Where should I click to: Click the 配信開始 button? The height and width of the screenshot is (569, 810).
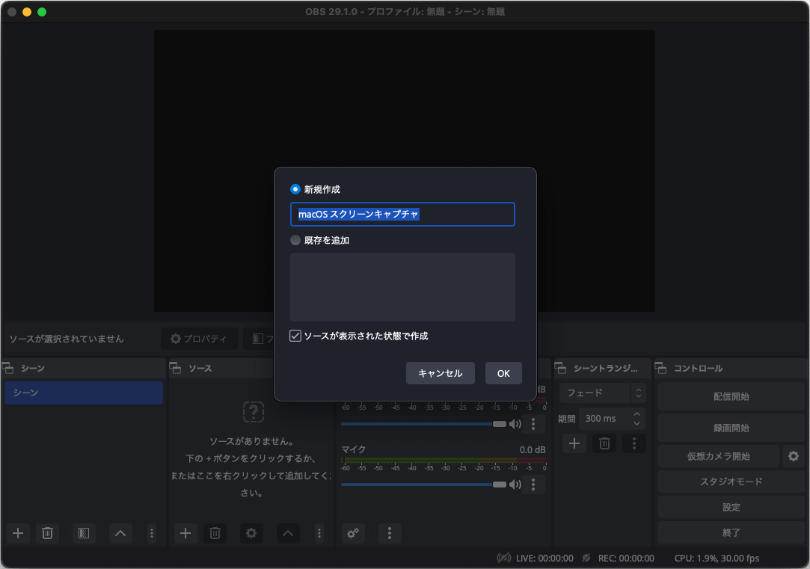[731, 396]
